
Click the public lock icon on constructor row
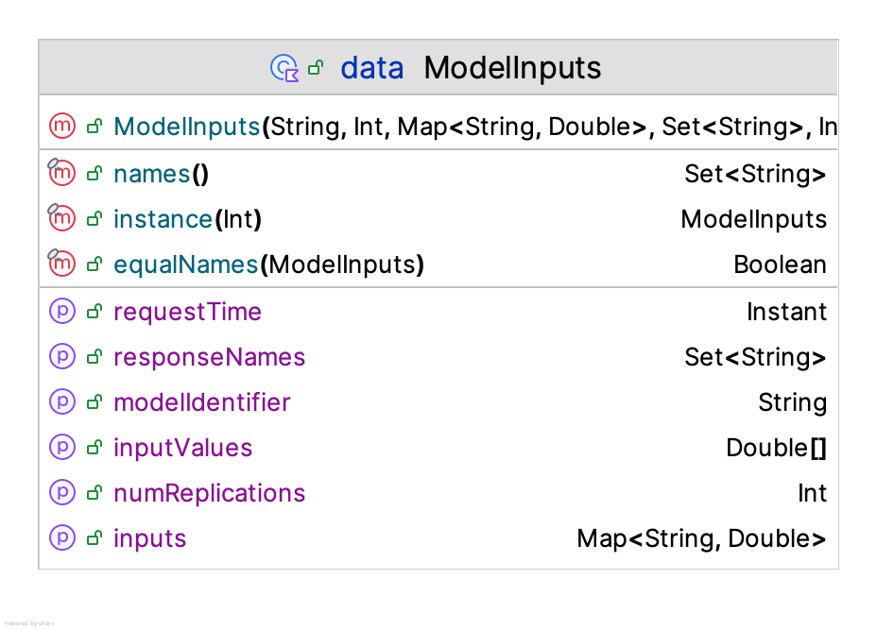coord(95,127)
